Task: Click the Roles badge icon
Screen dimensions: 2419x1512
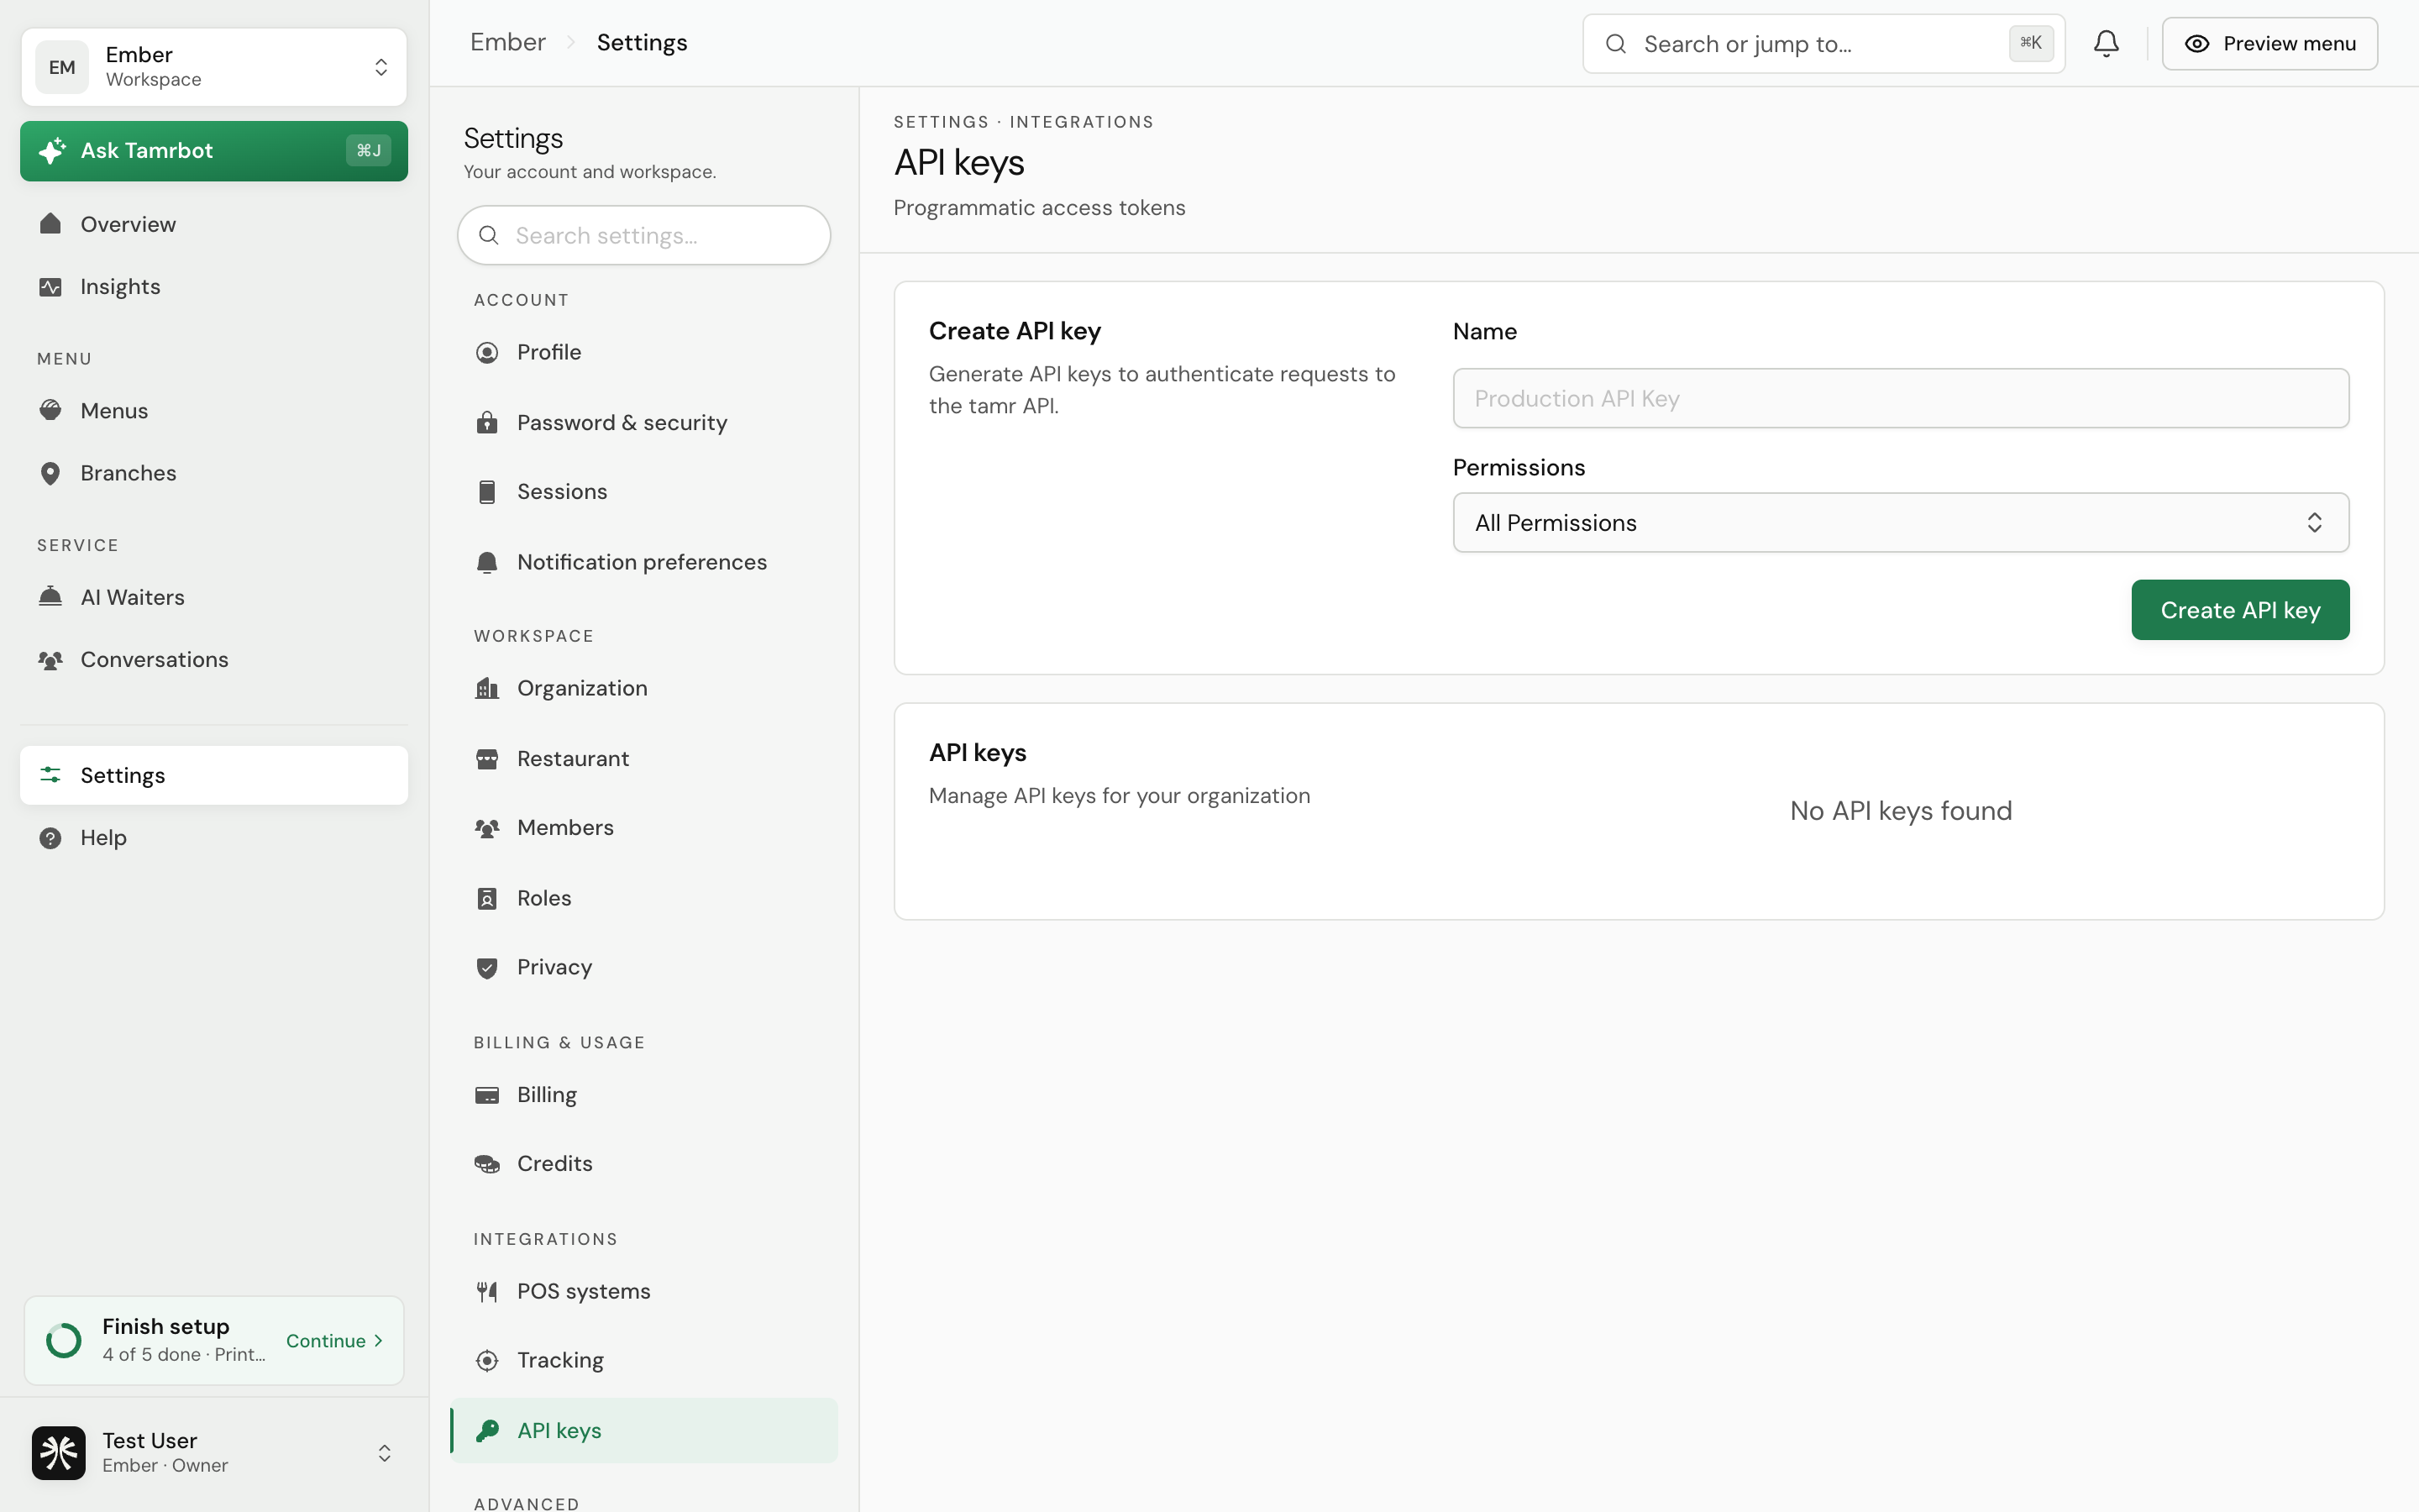Action: (x=487, y=898)
